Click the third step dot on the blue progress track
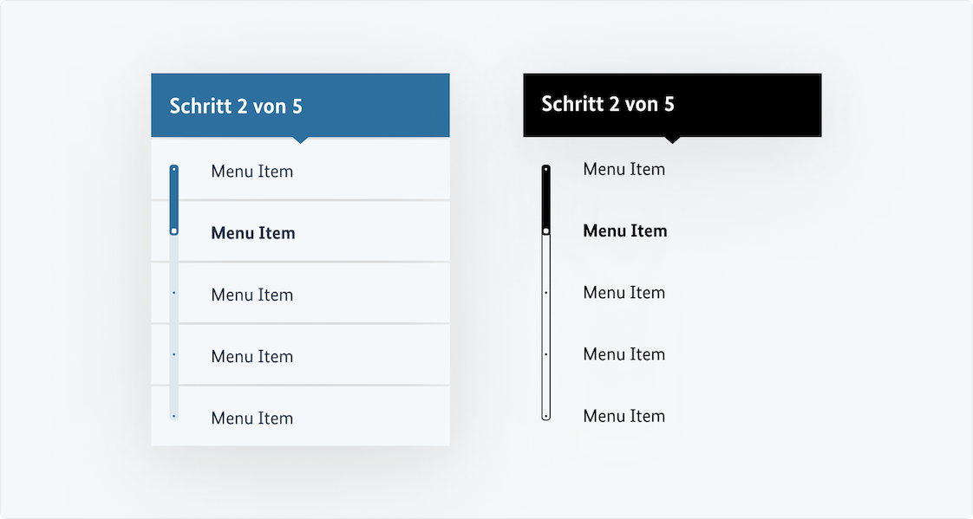The image size is (973, 519). [x=174, y=293]
